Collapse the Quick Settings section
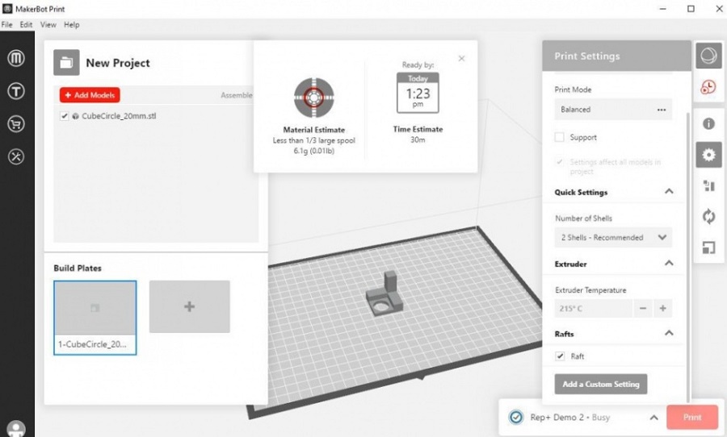This screenshot has width=727, height=437. click(669, 191)
